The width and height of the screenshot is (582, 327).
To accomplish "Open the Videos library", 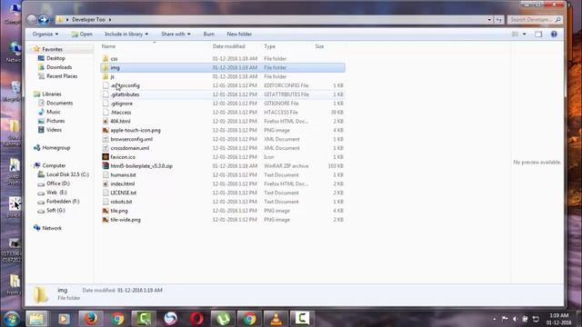I will coord(54,130).
